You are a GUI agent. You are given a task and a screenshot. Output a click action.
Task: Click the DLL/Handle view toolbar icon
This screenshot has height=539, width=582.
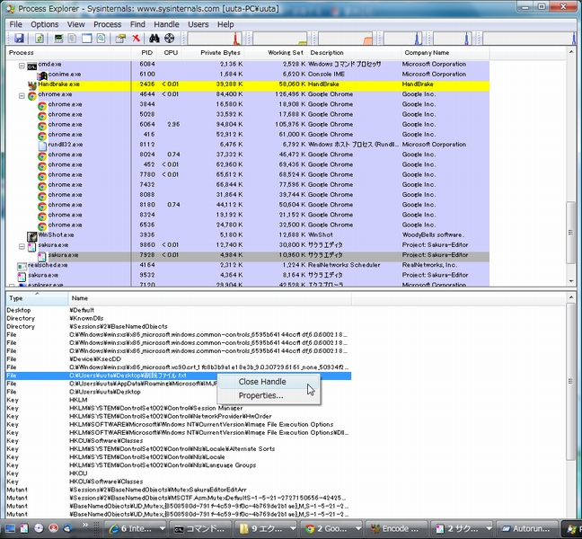click(x=101, y=39)
